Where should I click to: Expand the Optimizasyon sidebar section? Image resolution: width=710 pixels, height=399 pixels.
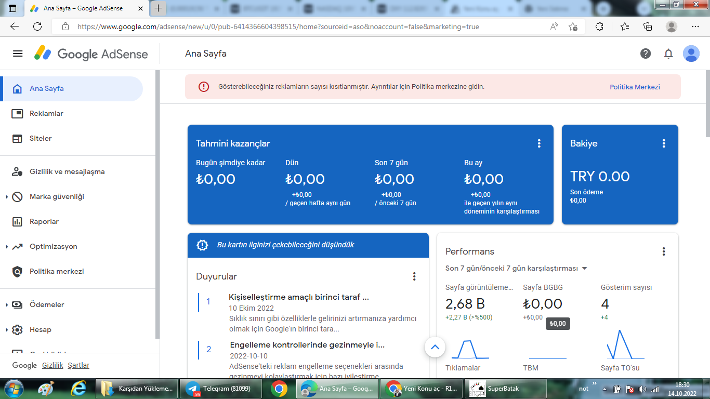point(7,247)
